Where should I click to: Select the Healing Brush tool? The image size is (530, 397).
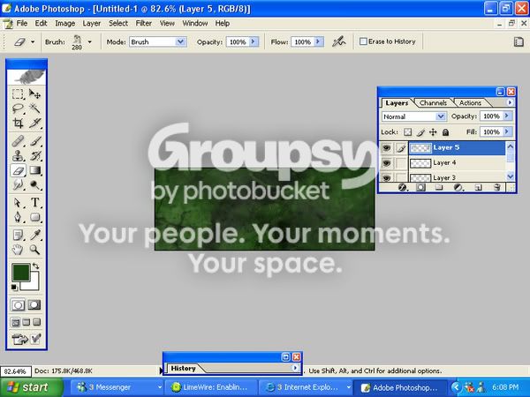[18, 141]
